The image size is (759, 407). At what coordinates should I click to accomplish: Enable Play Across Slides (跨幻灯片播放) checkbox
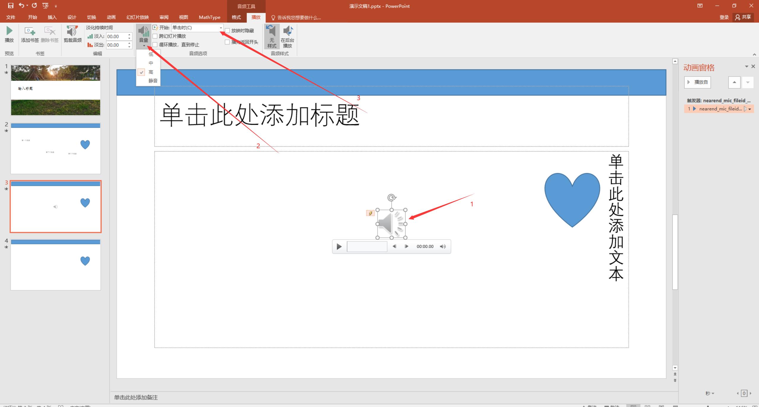point(155,36)
